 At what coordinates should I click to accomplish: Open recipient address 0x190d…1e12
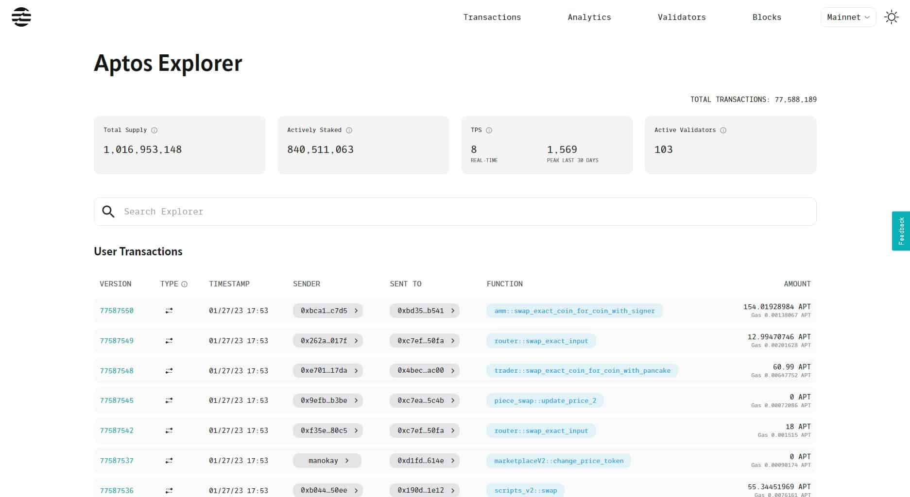click(425, 490)
